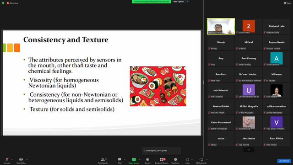Viewport: 293px width, 165px height.
Task: Expand the arrow next to Whiteboards
Action: point(207,159)
